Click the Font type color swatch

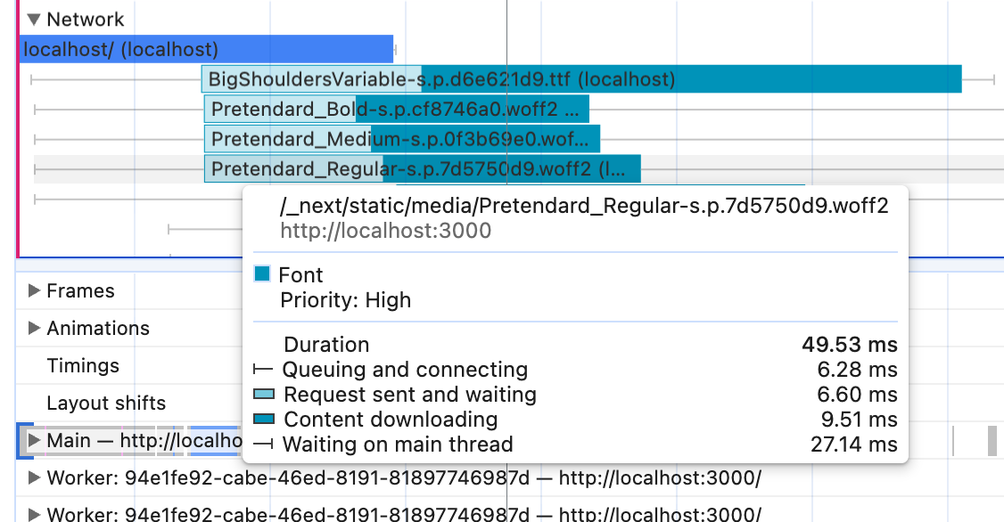(262, 274)
